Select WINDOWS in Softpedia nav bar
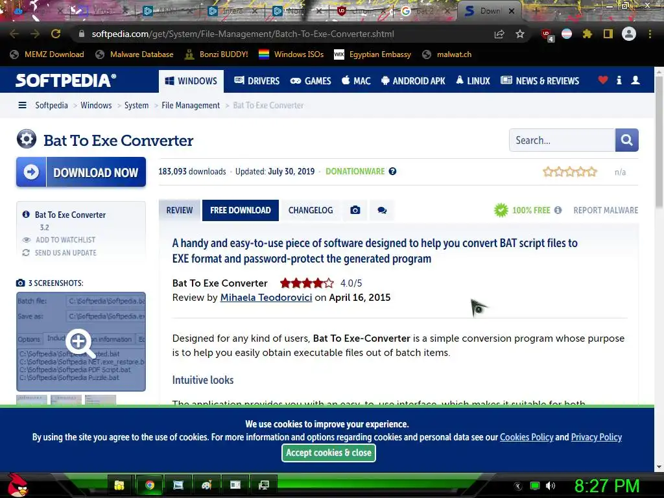 coord(191,81)
